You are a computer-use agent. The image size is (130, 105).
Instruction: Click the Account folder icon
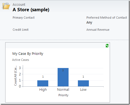6,6
